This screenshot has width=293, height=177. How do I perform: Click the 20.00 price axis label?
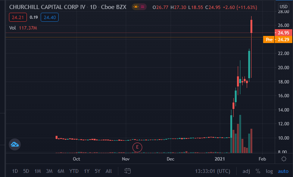[283, 67]
